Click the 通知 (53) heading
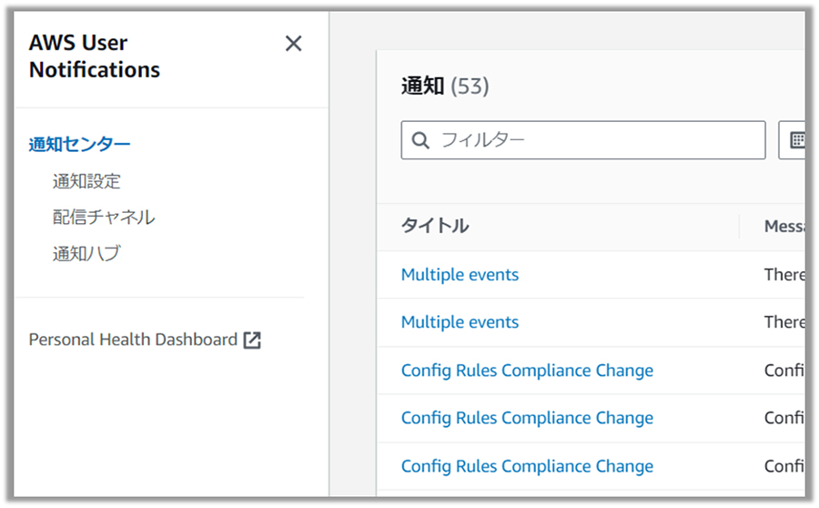 445,86
